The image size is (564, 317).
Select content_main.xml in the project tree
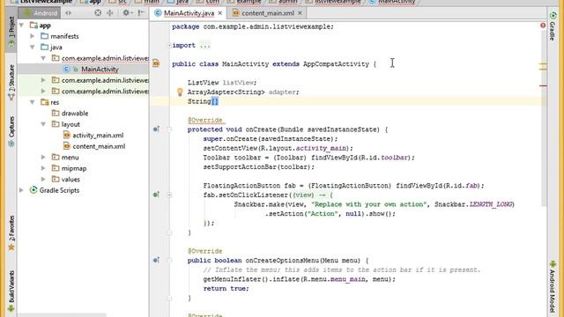click(99, 146)
